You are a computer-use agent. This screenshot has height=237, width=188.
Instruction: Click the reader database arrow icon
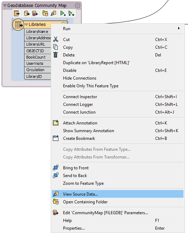click(27, 13)
